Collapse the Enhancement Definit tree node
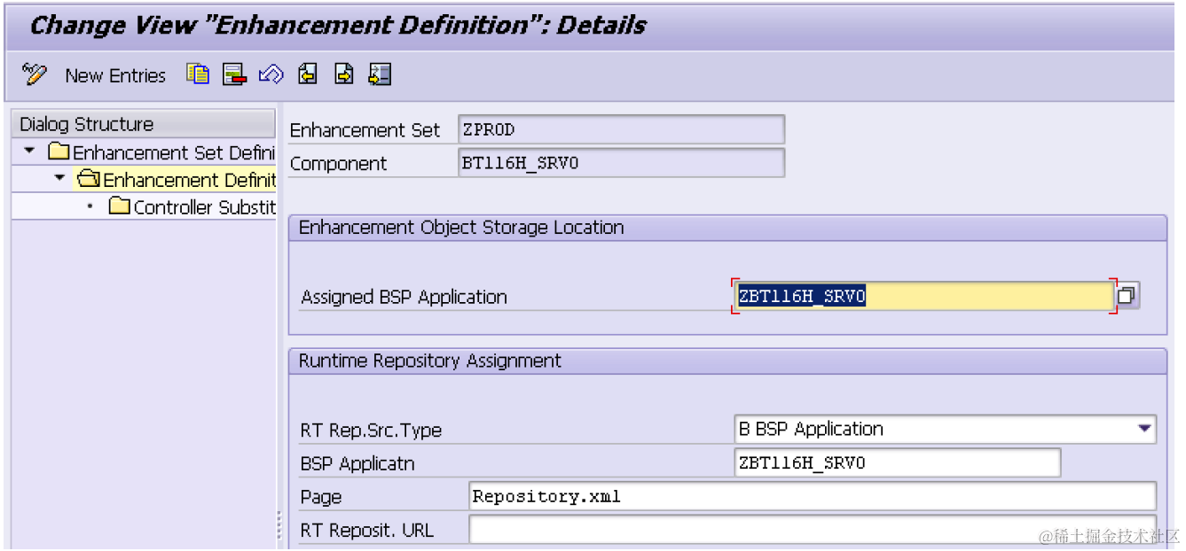 point(59,179)
